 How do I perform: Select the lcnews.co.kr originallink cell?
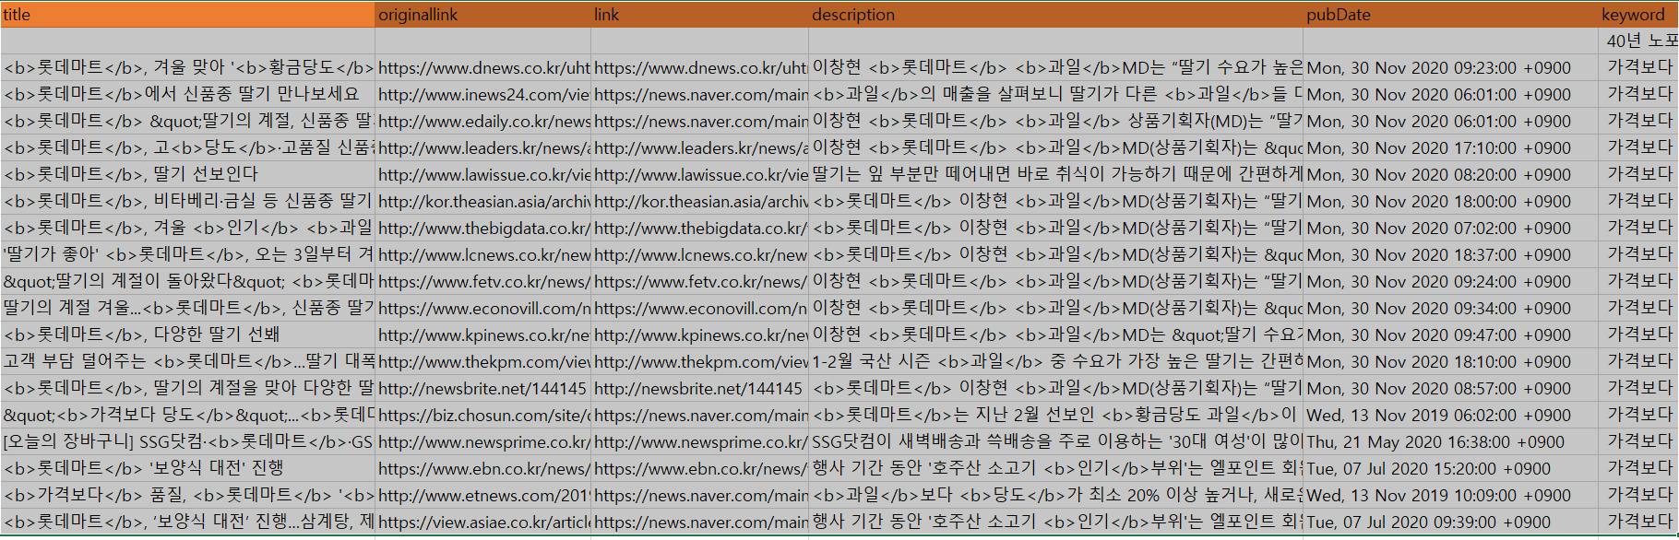pyautogui.click(x=482, y=255)
